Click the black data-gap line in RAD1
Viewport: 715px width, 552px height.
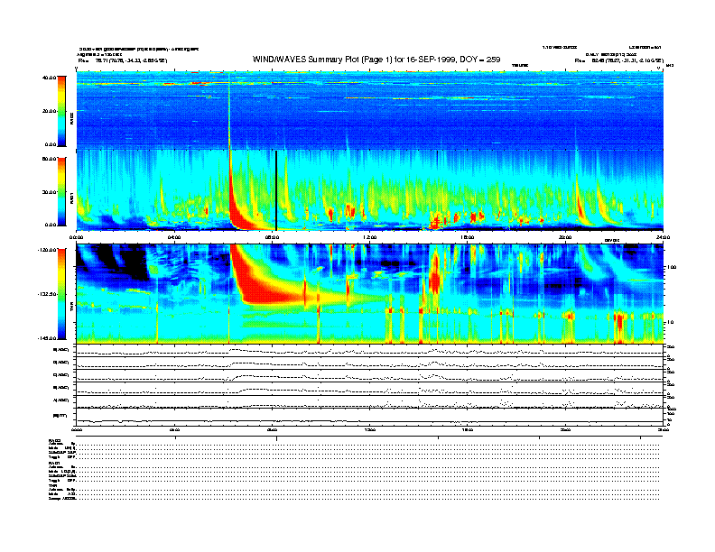pyautogui.click(x=276, y=190)
